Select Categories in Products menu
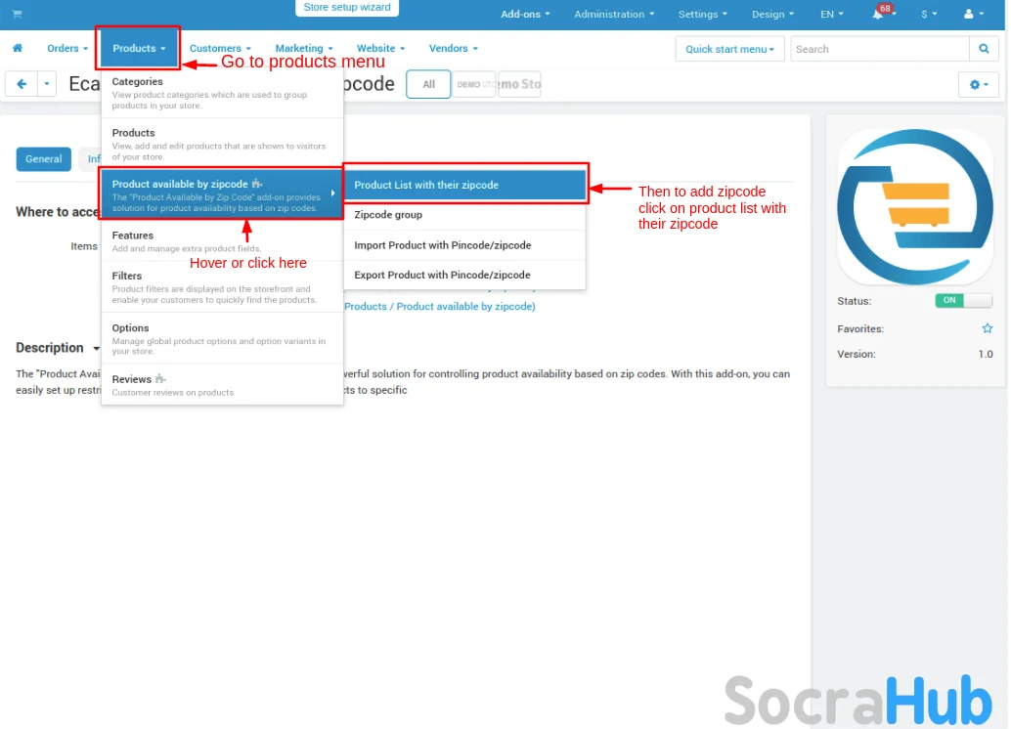The width and height of the screenshot is (1011, 729). coord(222,93)
